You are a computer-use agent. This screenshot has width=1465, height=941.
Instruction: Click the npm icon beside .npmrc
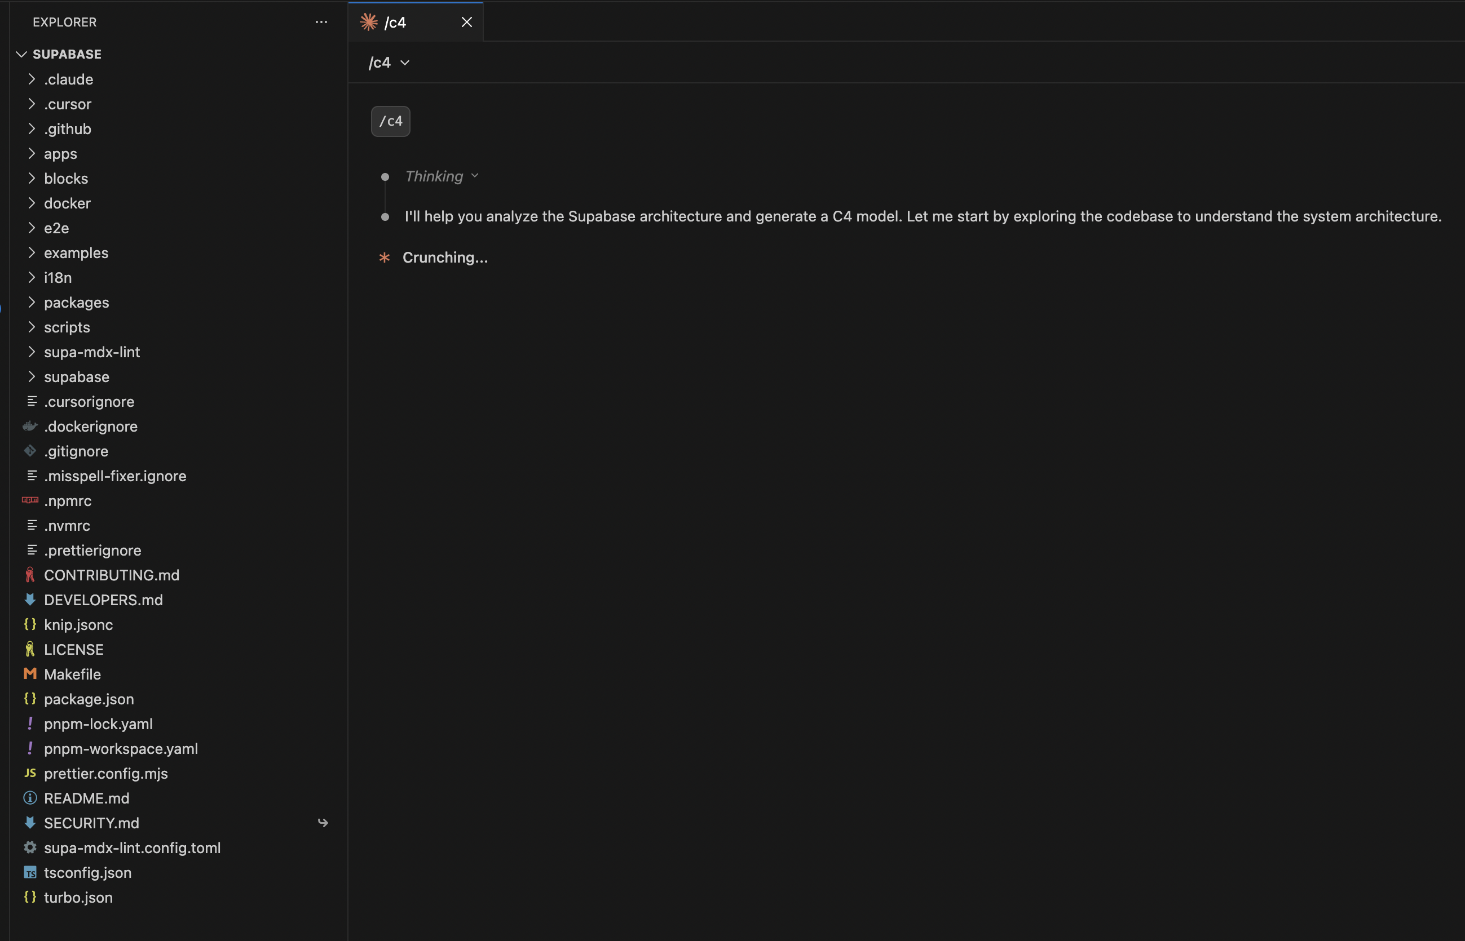[x=30, y=500]
